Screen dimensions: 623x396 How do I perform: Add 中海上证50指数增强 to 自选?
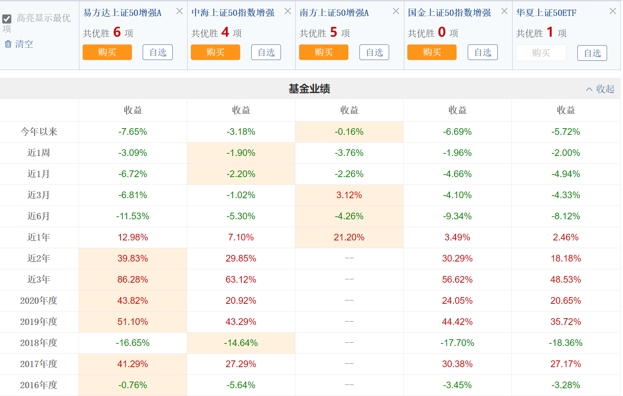click(x=266, y=52)
